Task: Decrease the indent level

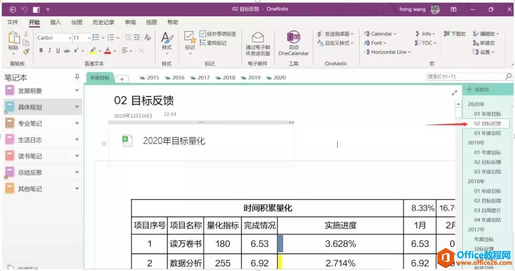Action: pos(128,38)
